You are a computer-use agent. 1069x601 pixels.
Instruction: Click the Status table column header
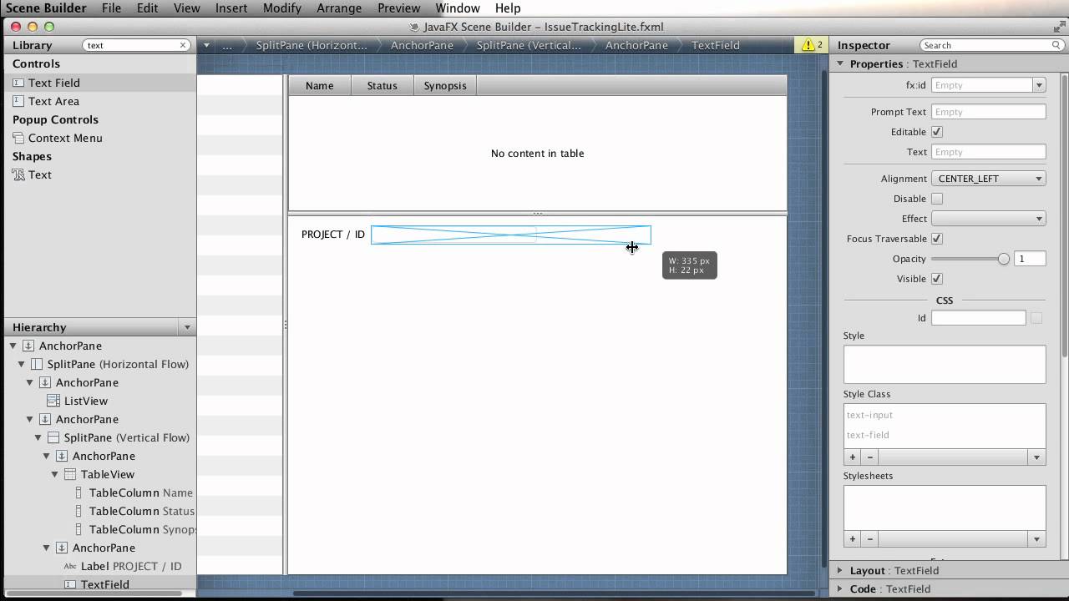pos(383,85)
